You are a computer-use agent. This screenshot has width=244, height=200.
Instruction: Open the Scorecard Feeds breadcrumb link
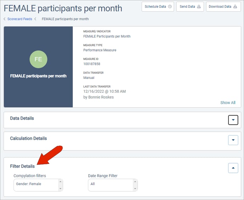point(20,19)
